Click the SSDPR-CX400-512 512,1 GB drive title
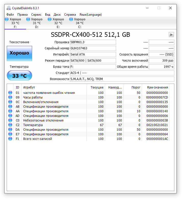 click(x=90, y=35)
